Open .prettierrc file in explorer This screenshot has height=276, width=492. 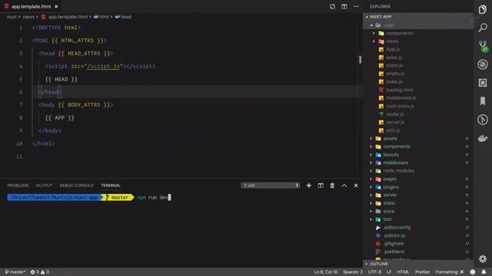[418, 251]
